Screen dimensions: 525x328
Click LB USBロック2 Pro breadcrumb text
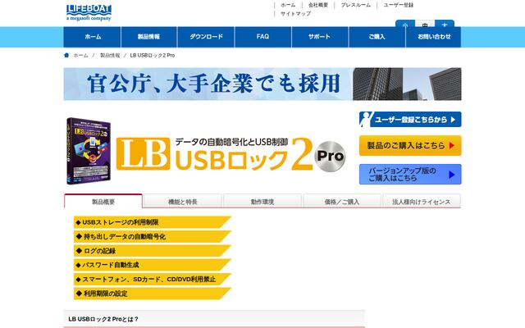tap(153, 55)
